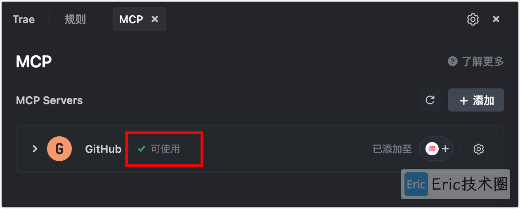
Task: Click the 可使用 status label
Action: coord(165,149)
